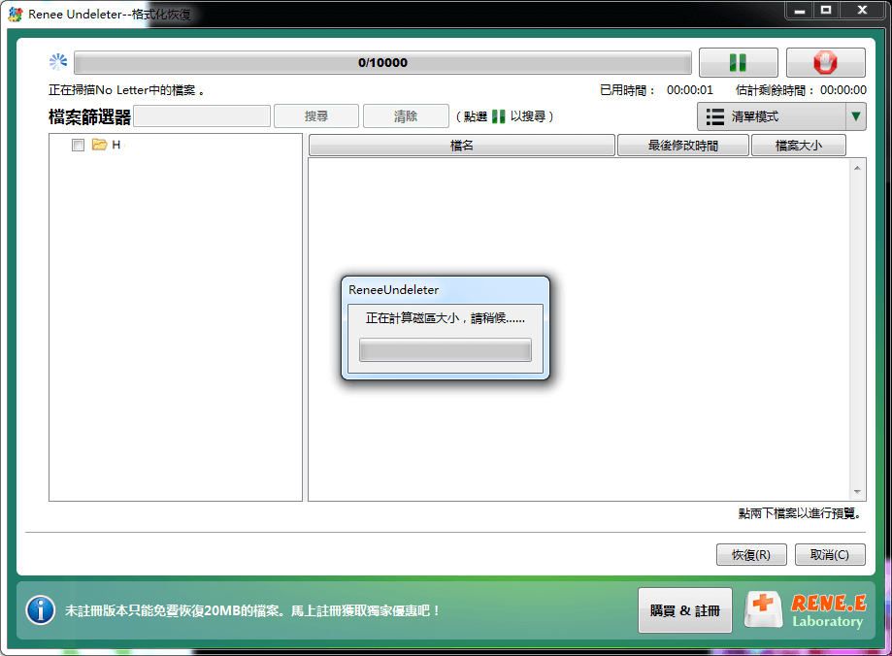Close the Renee Undeleter window

[x=863, y=11]
